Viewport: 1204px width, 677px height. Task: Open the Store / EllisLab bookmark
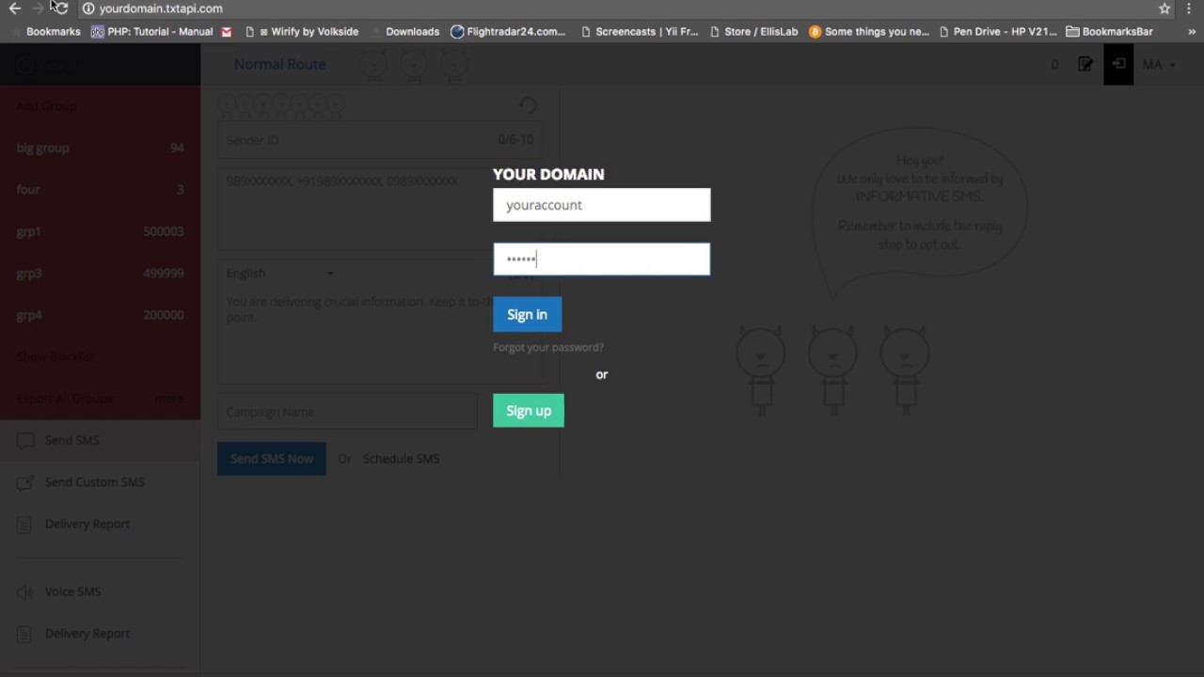753,31
